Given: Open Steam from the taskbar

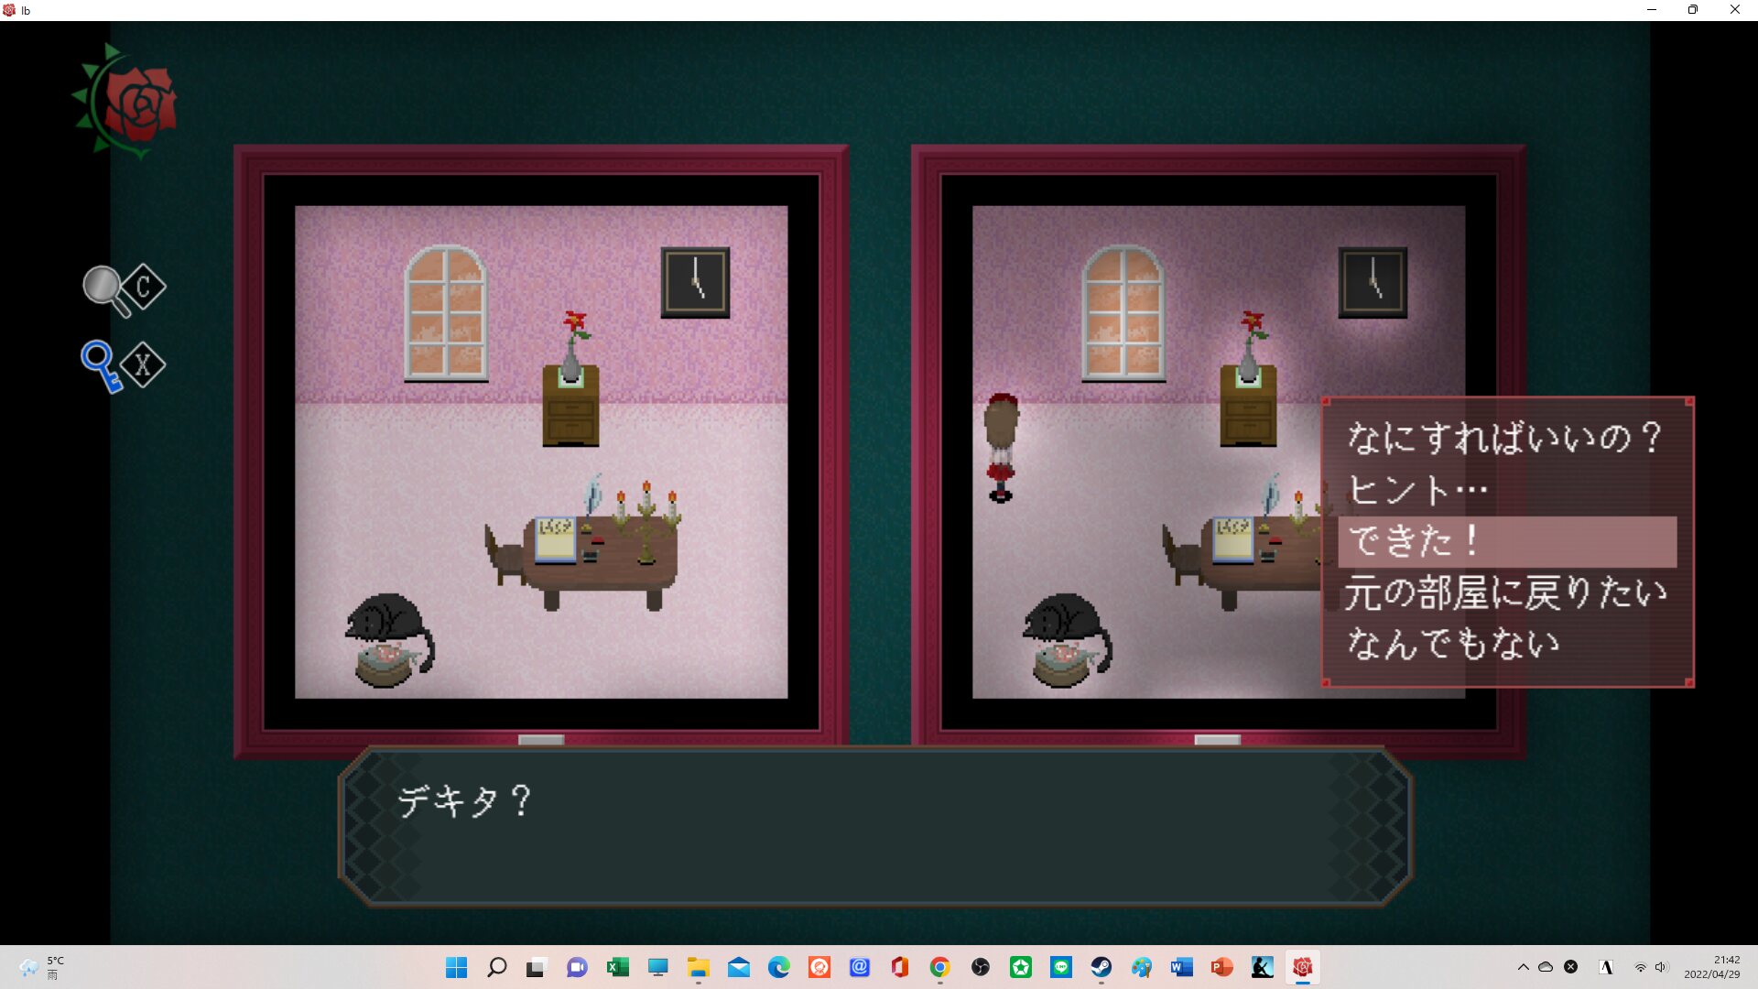Looking at the screenshot, I should [1101, 967].
